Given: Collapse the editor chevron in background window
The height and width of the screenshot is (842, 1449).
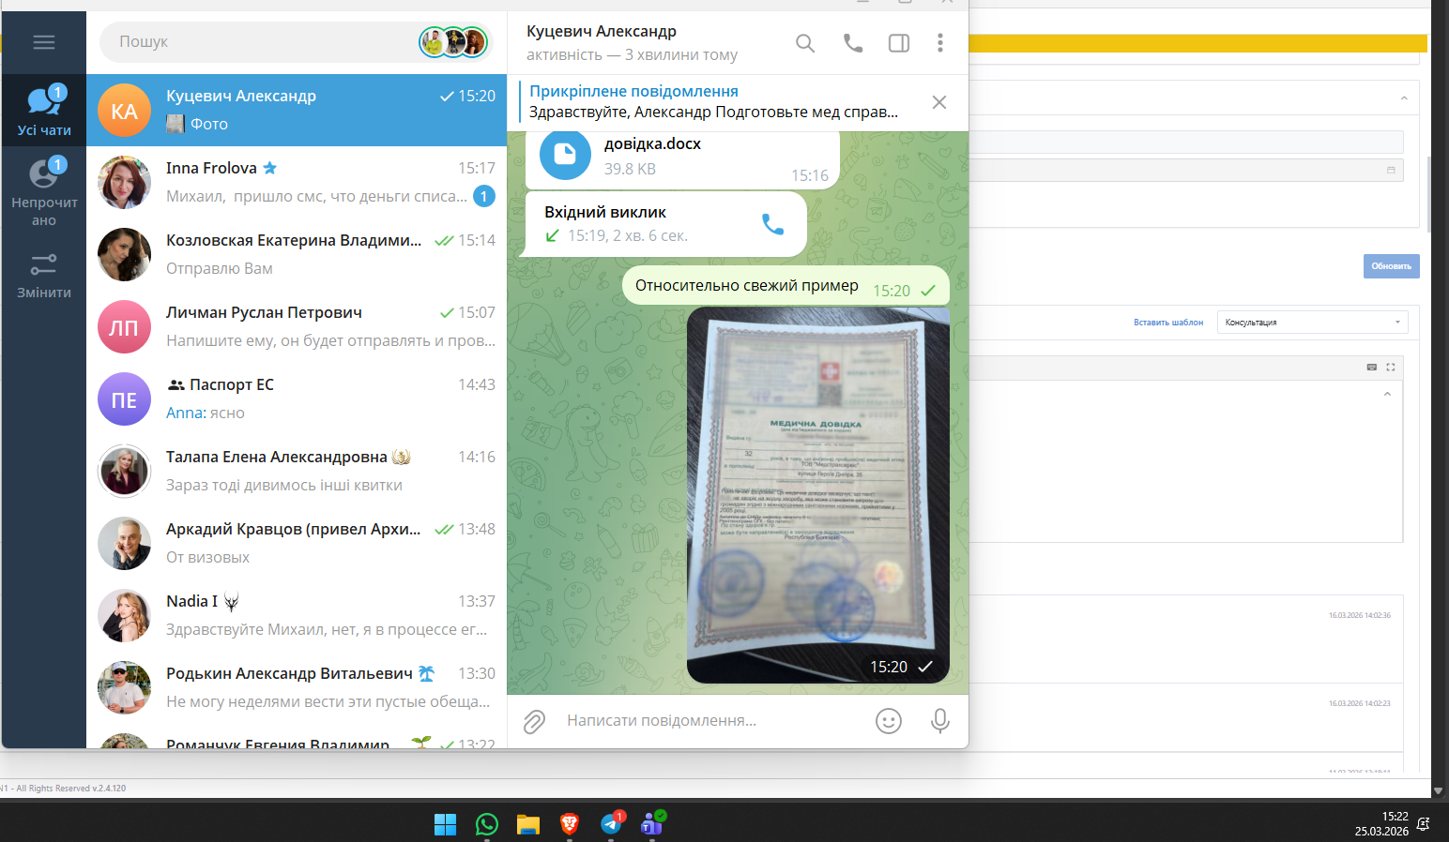Looking at the screenshot, I should coord(1387,394).
